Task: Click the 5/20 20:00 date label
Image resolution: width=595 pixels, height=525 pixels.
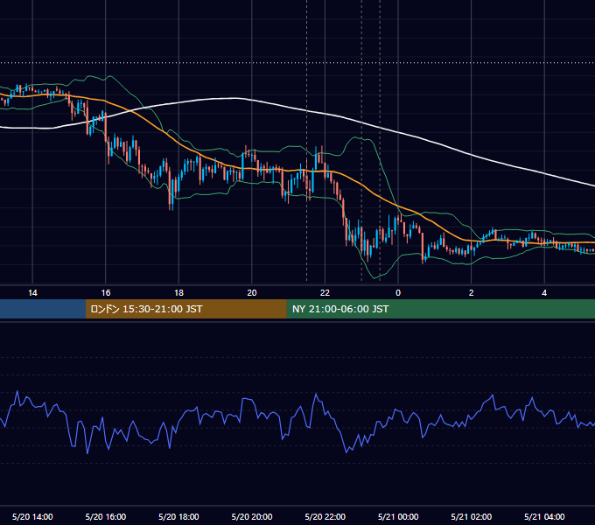Action: coord(252,516)
